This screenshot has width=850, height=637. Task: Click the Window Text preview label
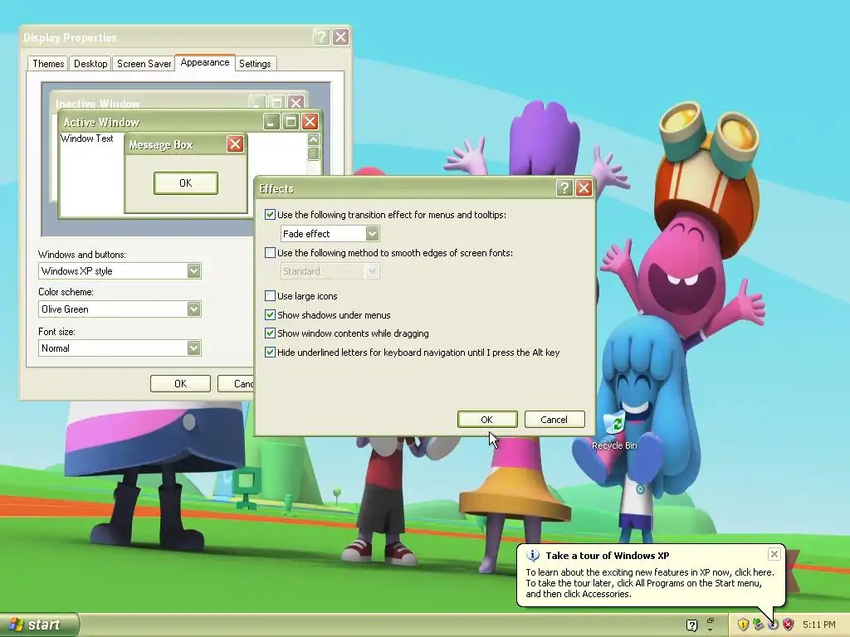pos(86,139)
